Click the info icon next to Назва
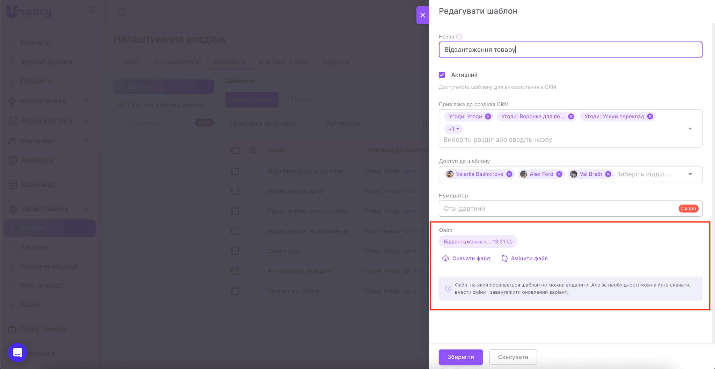Image resolution: width=715 pixels, height=369 pixels. point(459,37)
